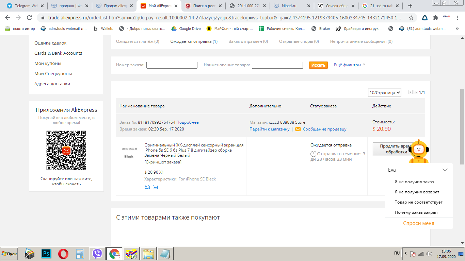465x261 pixels.
Task: Click the Искать search button
Action: click(x=318, y=65)
